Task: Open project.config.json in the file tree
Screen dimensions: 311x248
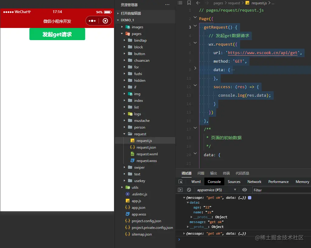Action: 146,221
